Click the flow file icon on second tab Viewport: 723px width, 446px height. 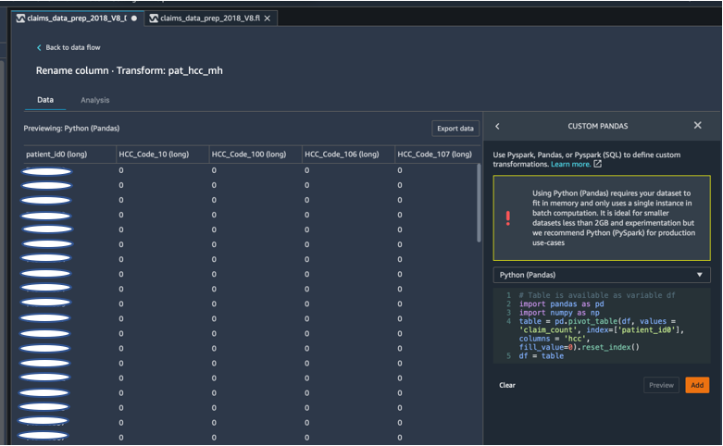153,19
